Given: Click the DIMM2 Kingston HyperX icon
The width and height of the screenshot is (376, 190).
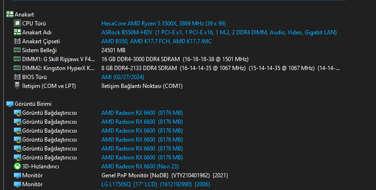Looking at the screenshot, I should 17,68.
